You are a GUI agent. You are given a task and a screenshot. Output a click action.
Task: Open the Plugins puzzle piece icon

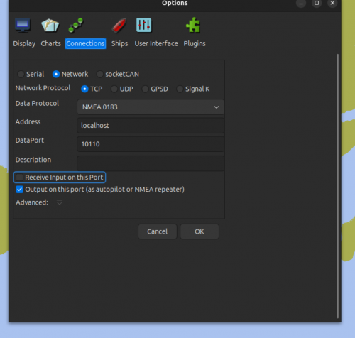[x=193, y=25]
